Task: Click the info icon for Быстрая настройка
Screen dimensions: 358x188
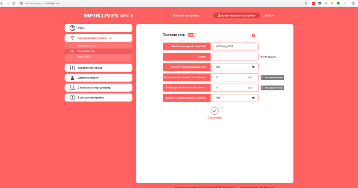Action: [72, 98]
